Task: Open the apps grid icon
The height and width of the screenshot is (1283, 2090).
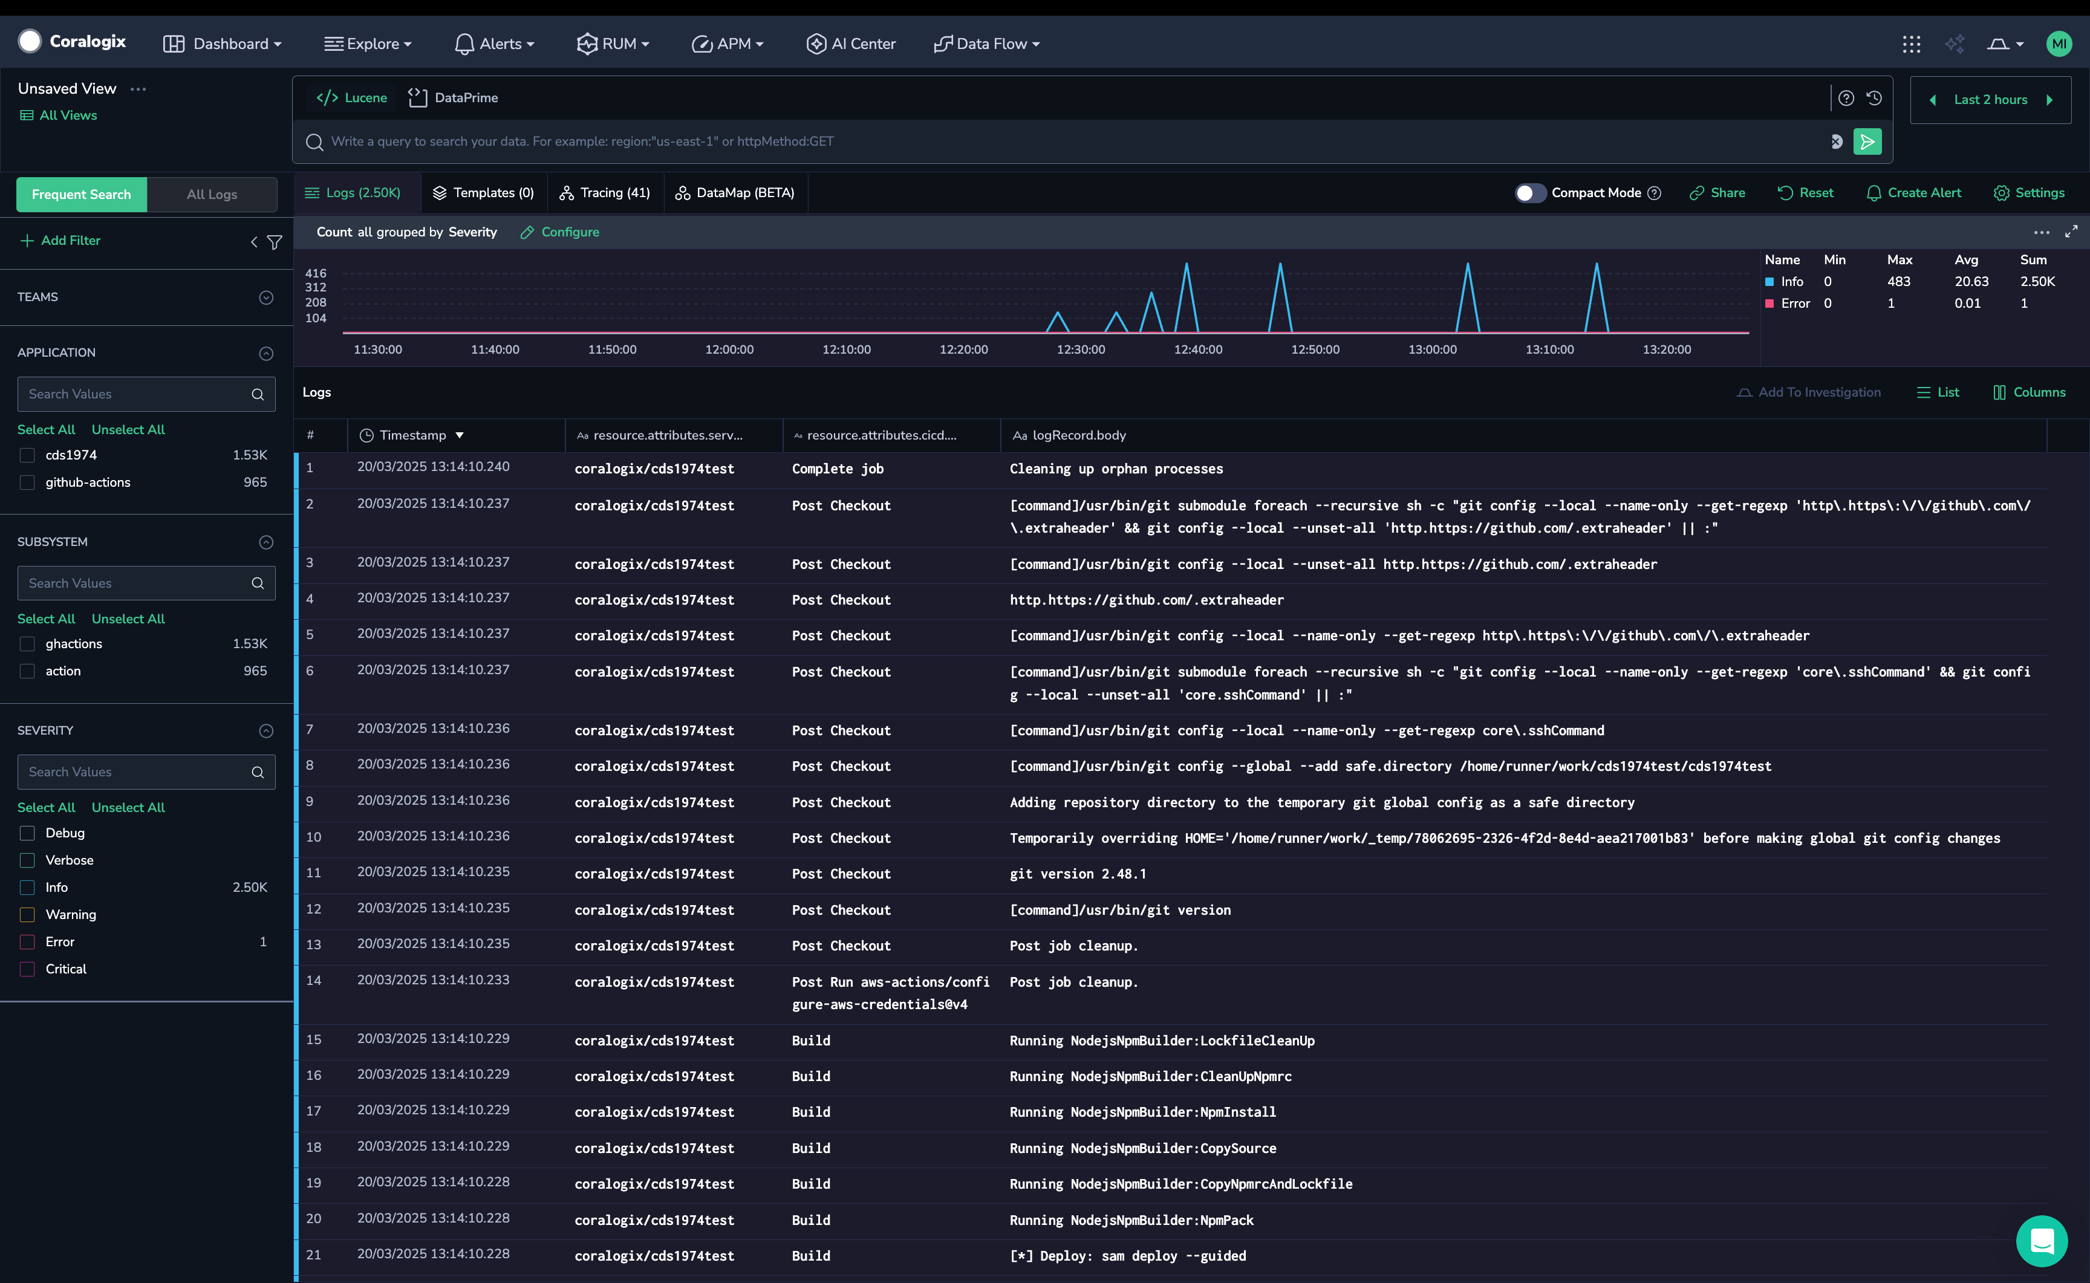Action: point(1911,44)
